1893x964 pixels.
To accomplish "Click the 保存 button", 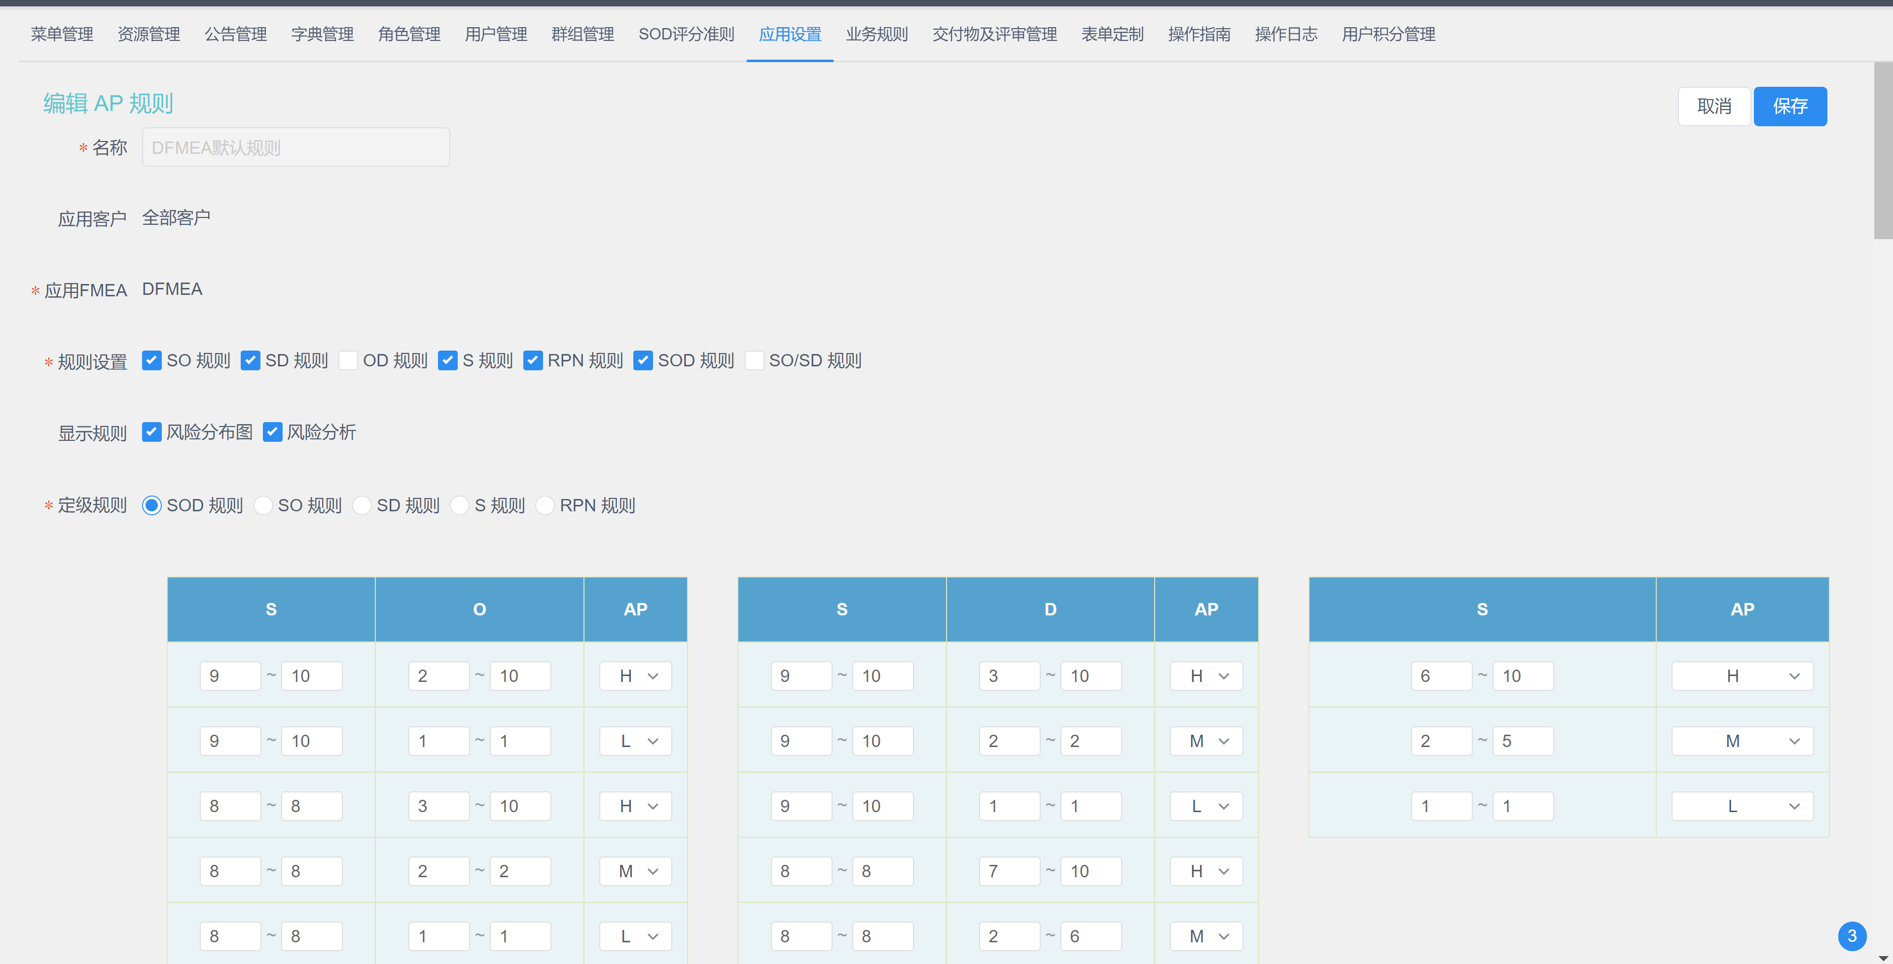I will [1790, 107].
